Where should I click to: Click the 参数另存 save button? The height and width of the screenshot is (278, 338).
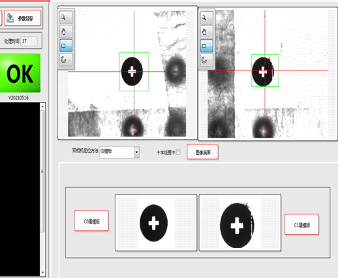point(23,18)
